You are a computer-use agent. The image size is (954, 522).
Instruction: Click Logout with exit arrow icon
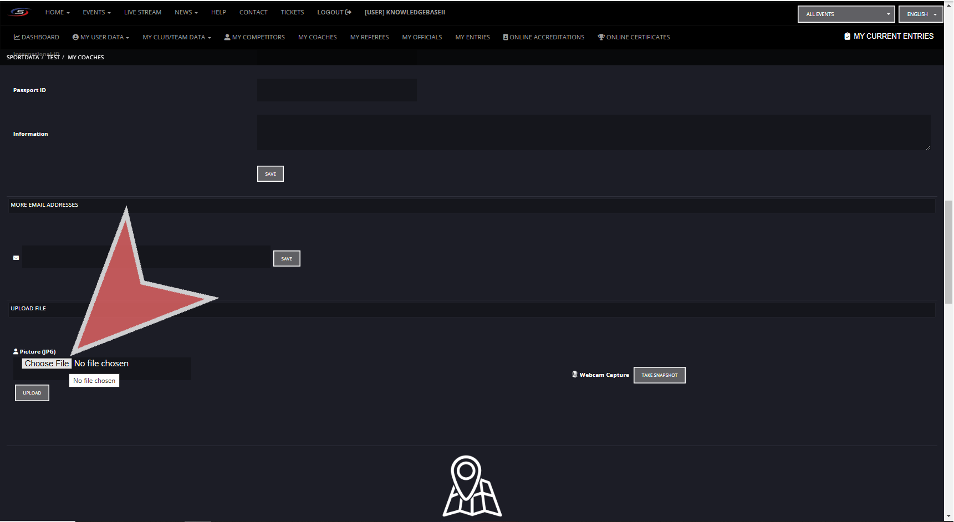click(334, 12)
